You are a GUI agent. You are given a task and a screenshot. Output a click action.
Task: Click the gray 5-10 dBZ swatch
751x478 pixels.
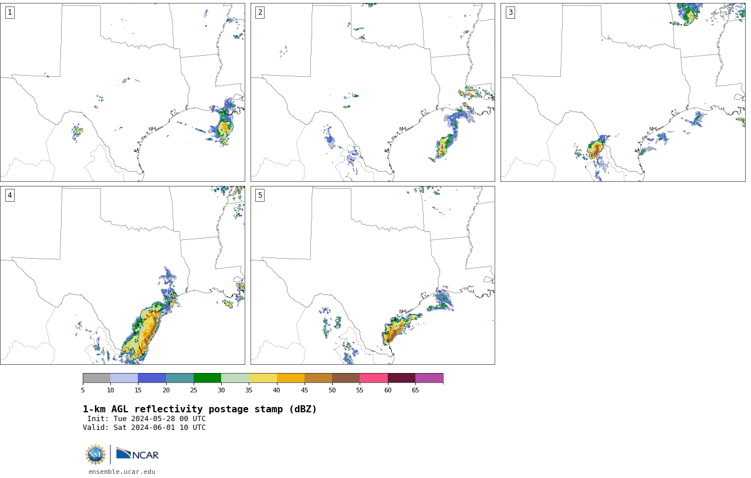[96, 378]
